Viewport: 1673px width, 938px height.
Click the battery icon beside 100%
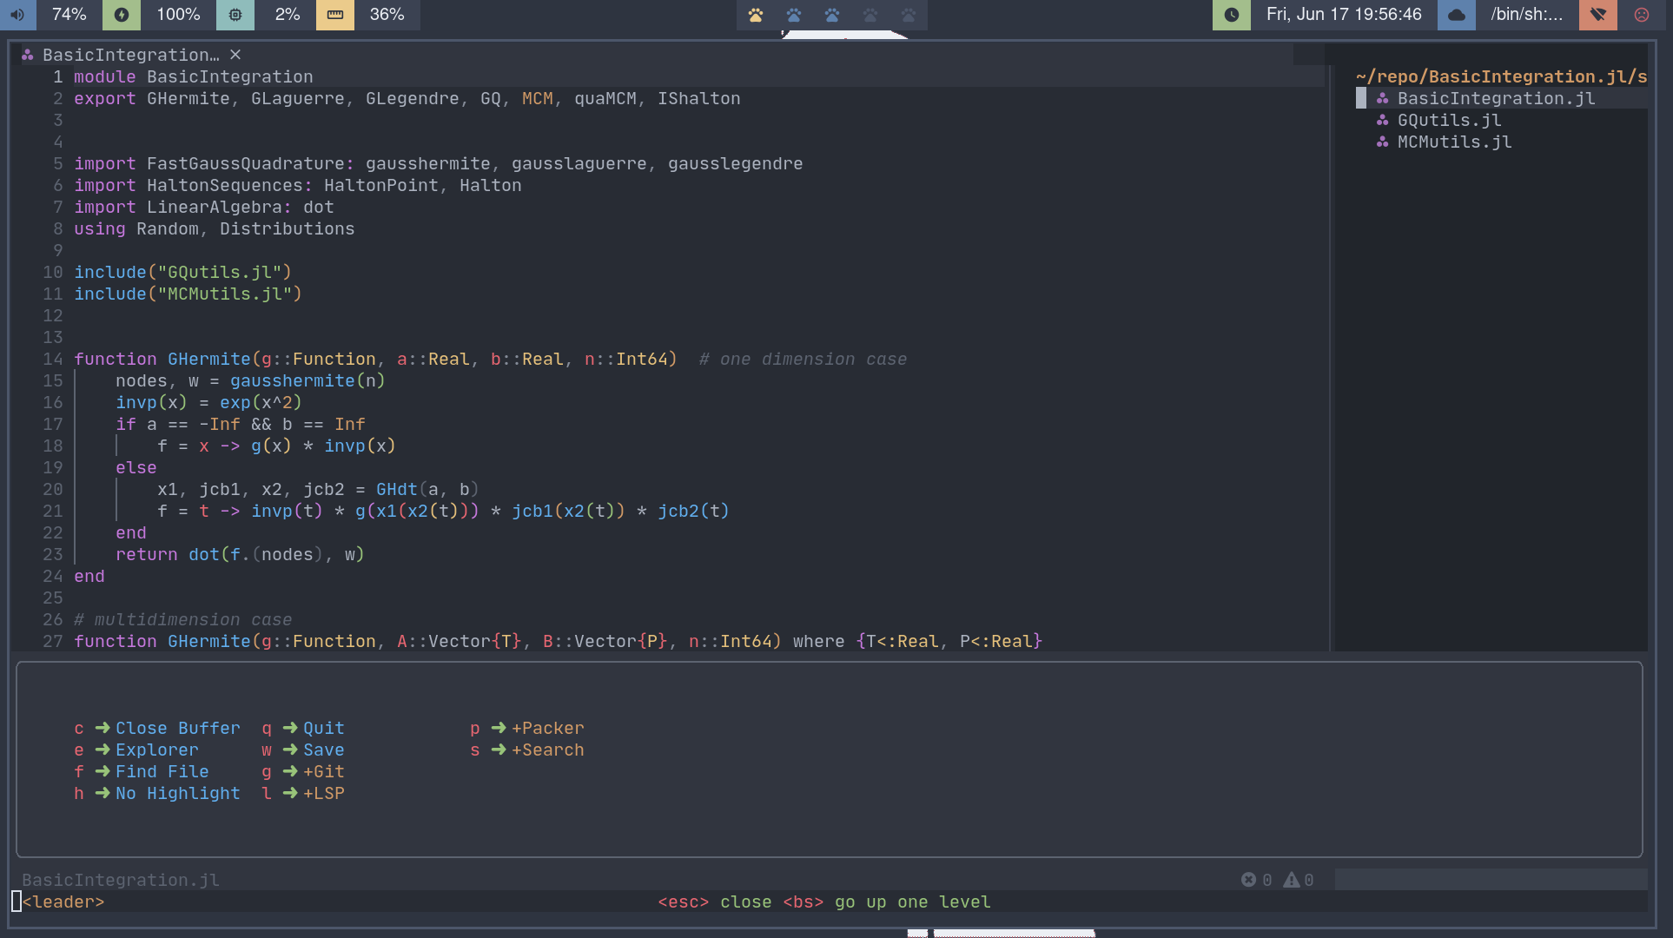click(x=122, y=15)
